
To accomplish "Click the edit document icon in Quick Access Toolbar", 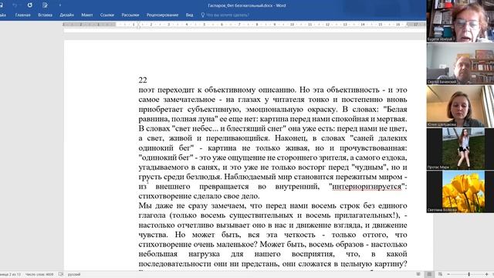I will click(x=45, y=5).
